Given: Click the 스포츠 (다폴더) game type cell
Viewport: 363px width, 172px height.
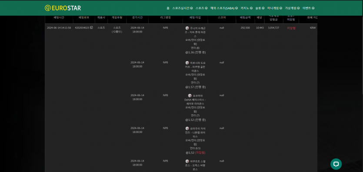Looking at the screenshot, I should 117,29.
